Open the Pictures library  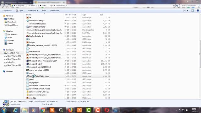[x=10, y=40]
